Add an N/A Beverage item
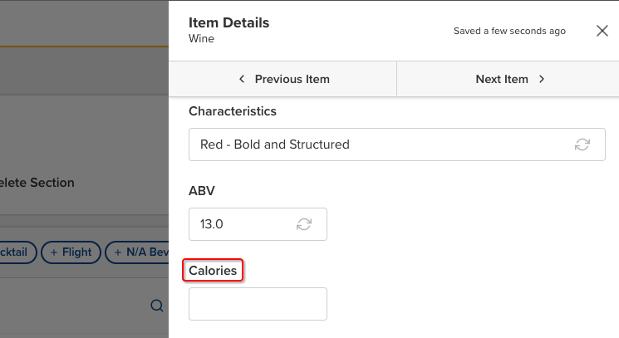This screenshot has width=619, height=338. 138,252
